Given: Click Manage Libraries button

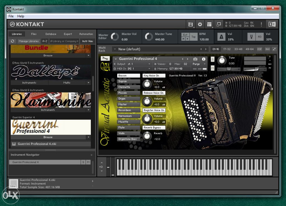Looking at the screenshot, I should (x=29, y=41).
